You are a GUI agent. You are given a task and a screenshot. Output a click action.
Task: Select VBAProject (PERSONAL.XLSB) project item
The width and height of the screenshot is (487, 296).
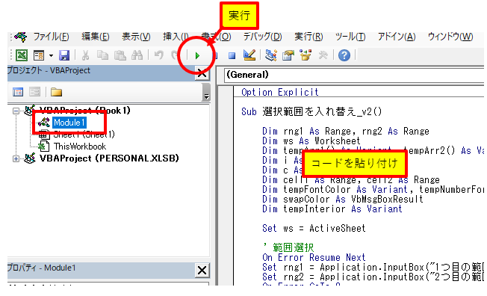tap(109, 158)
